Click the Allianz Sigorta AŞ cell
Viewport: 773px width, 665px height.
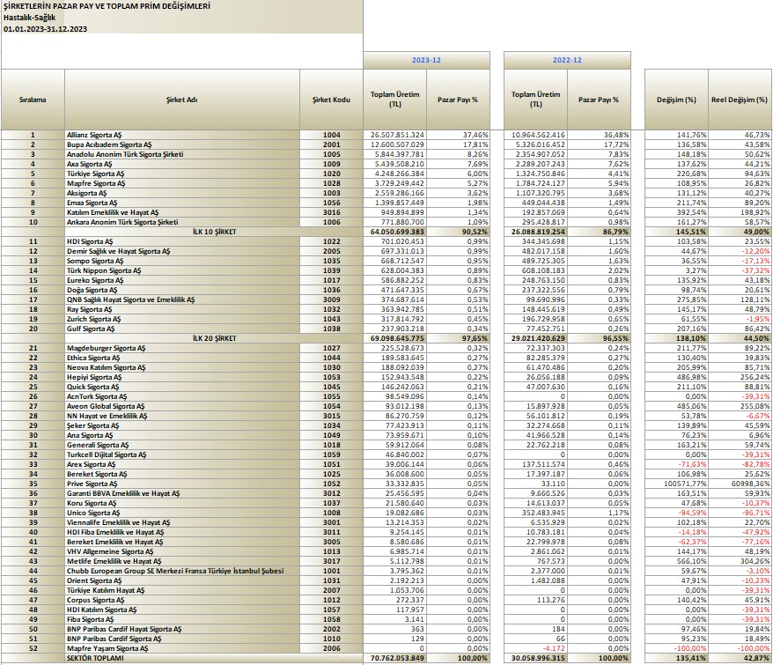coord(182,135)
